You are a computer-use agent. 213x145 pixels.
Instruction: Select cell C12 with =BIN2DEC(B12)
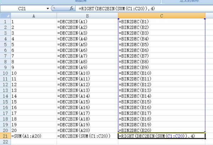click(x=162, y=84)
